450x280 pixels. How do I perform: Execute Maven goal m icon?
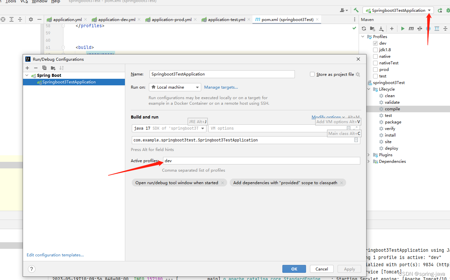(411, 29)
